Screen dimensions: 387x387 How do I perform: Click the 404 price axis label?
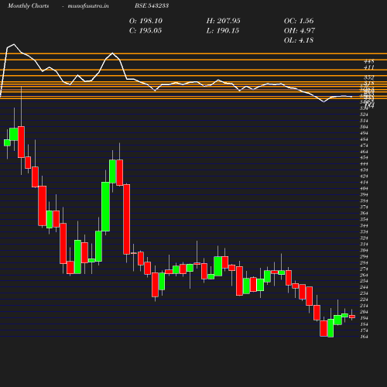pos(364,189)
